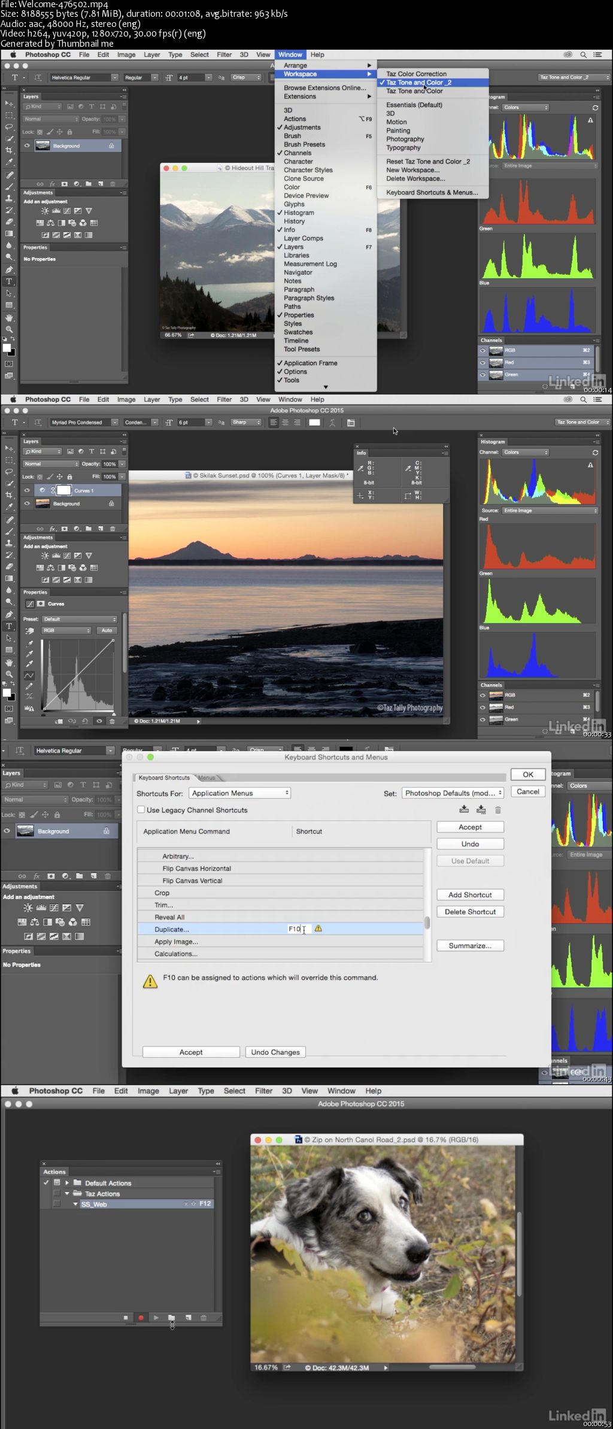Open Arrange submenu in the Window menu
The height and width of the screenshot is (1429, 613).
coord(326,65)
